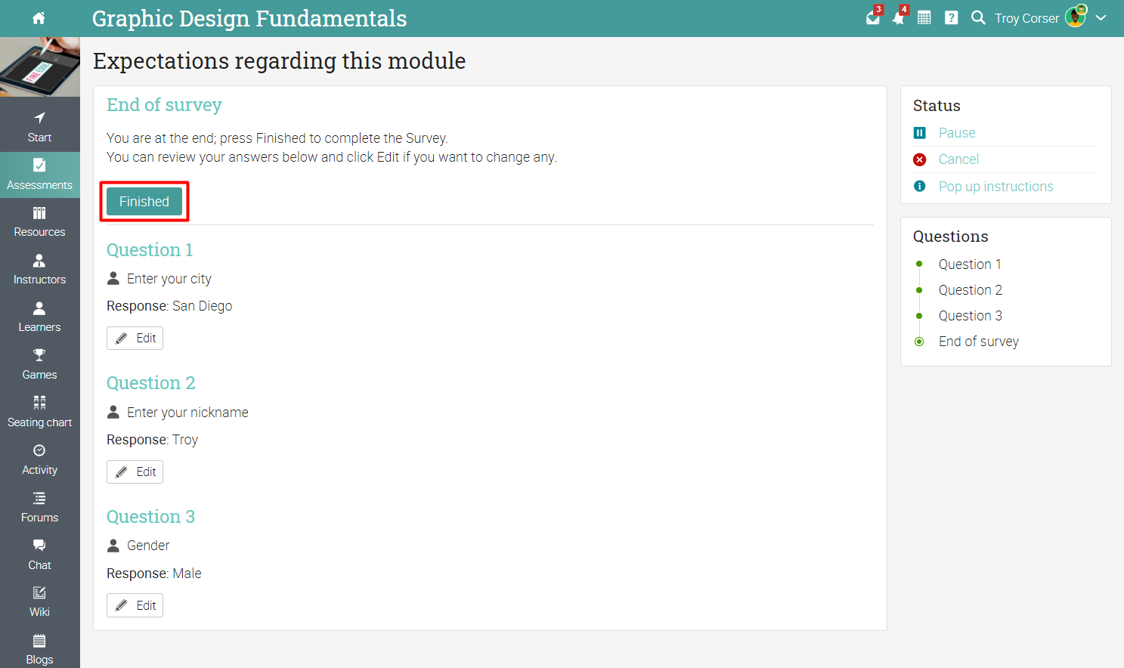Open the Resources sidebar menu item

coord(40,222)
